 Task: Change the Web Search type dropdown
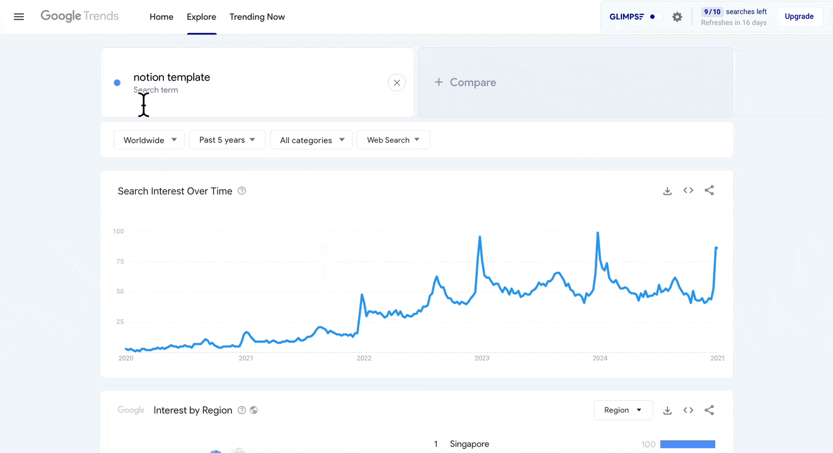393,140
